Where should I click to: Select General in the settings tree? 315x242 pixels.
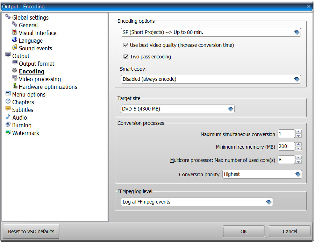click(x=28, y=25)
